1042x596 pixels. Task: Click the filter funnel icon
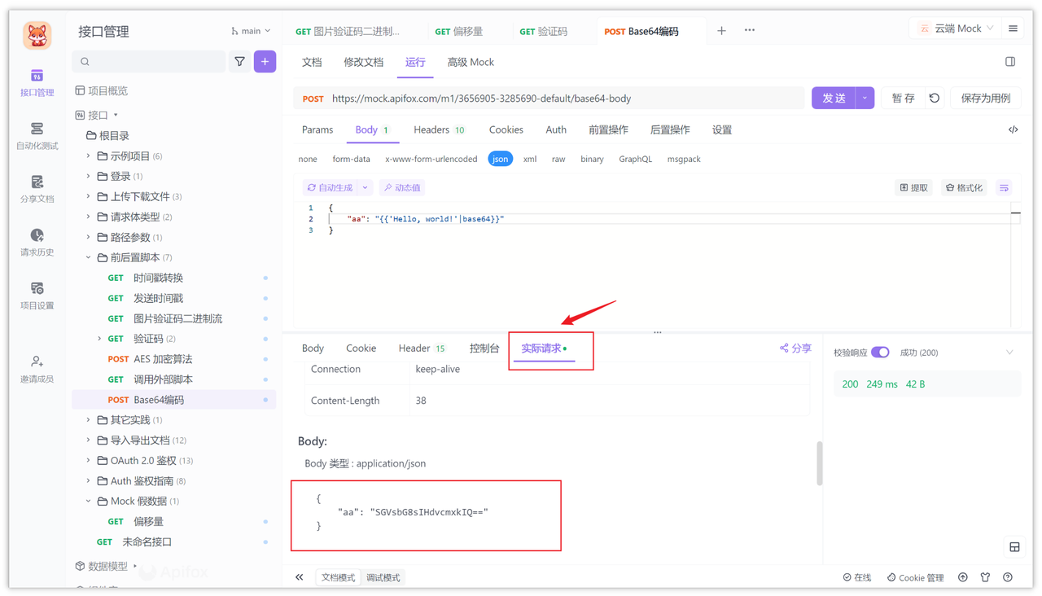point(240,62)
